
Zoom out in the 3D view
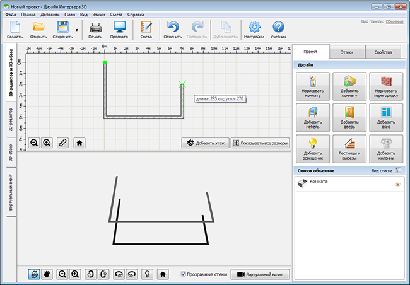coord(62,274)
